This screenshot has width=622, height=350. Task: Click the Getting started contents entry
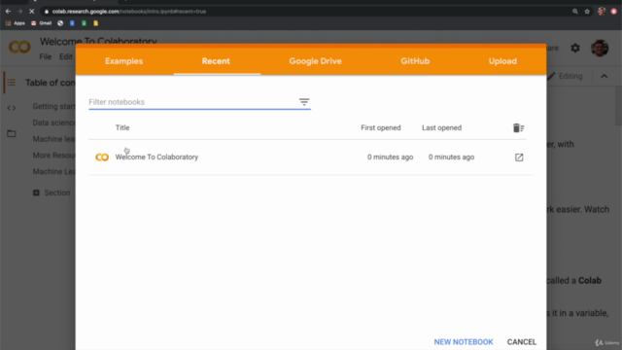tap(53, 106)
